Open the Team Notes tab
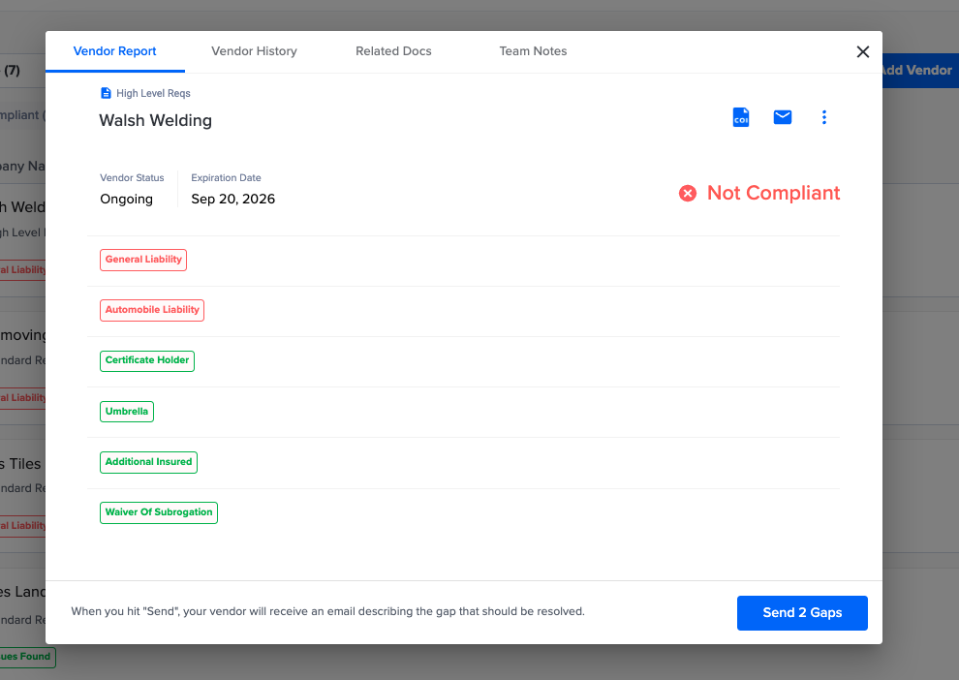 point(533,51)
